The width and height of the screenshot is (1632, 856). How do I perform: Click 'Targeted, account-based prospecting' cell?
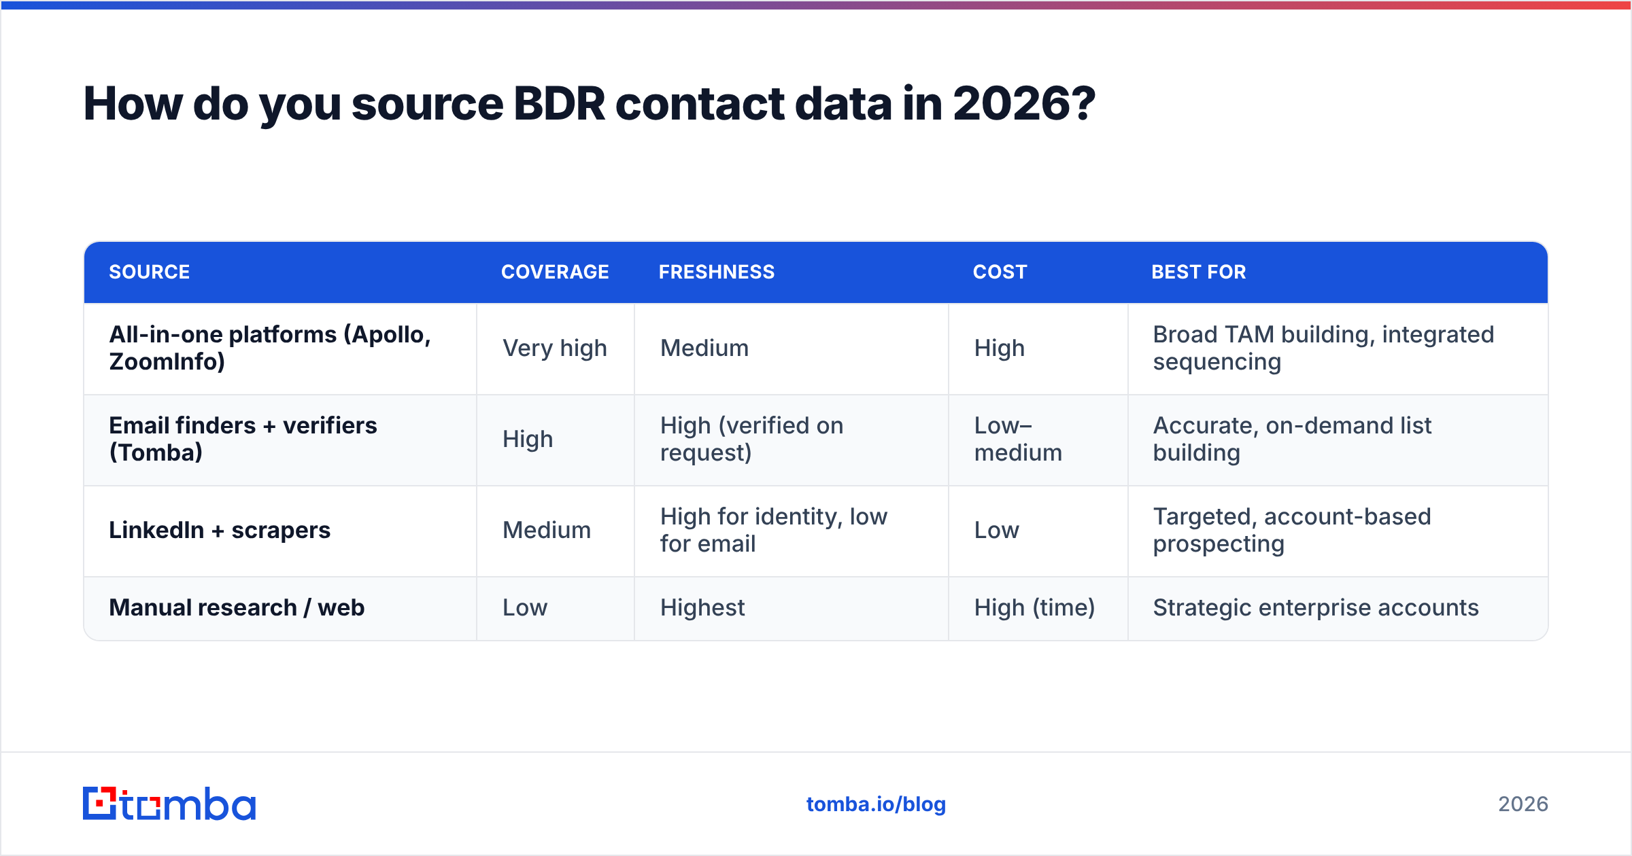pos(1338,531)
